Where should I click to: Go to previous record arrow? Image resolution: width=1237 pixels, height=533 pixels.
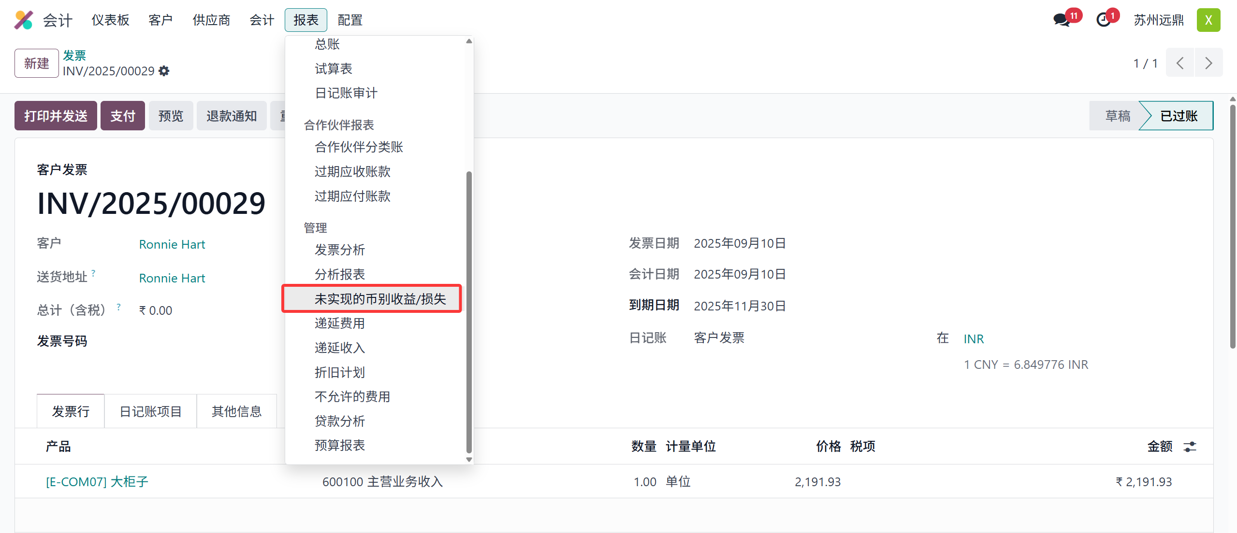[1180, 63]
